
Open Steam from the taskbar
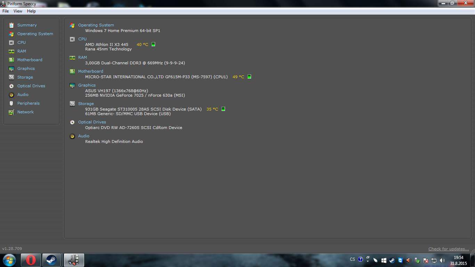tap(52, 260)
